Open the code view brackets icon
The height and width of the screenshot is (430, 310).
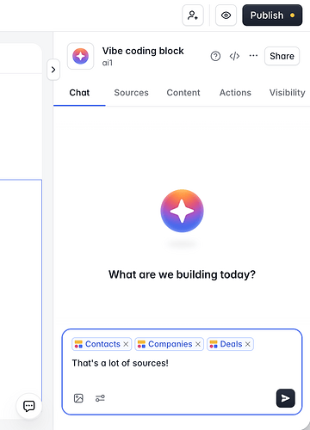pos(234,56)
